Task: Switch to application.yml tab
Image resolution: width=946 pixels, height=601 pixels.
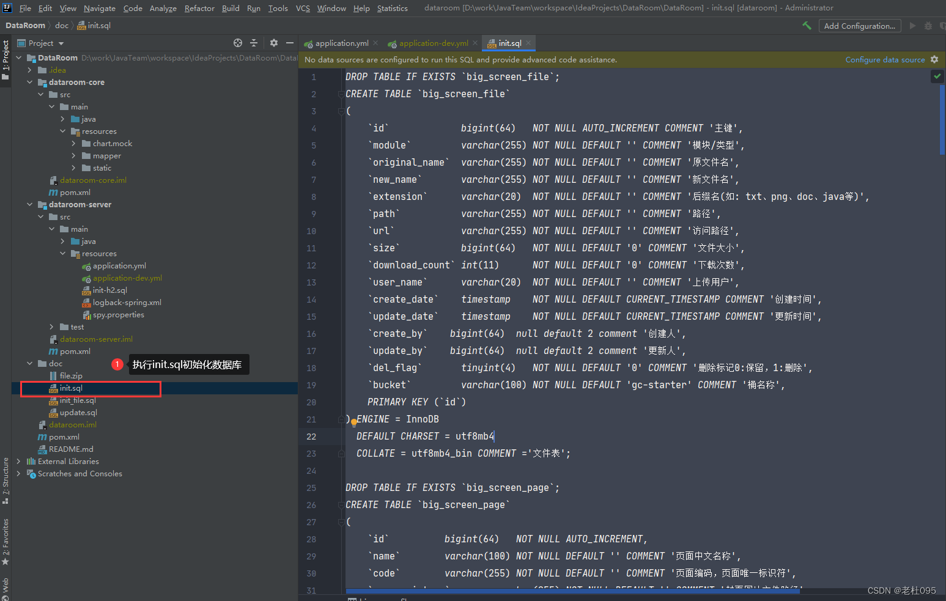Action: (342, 43)
